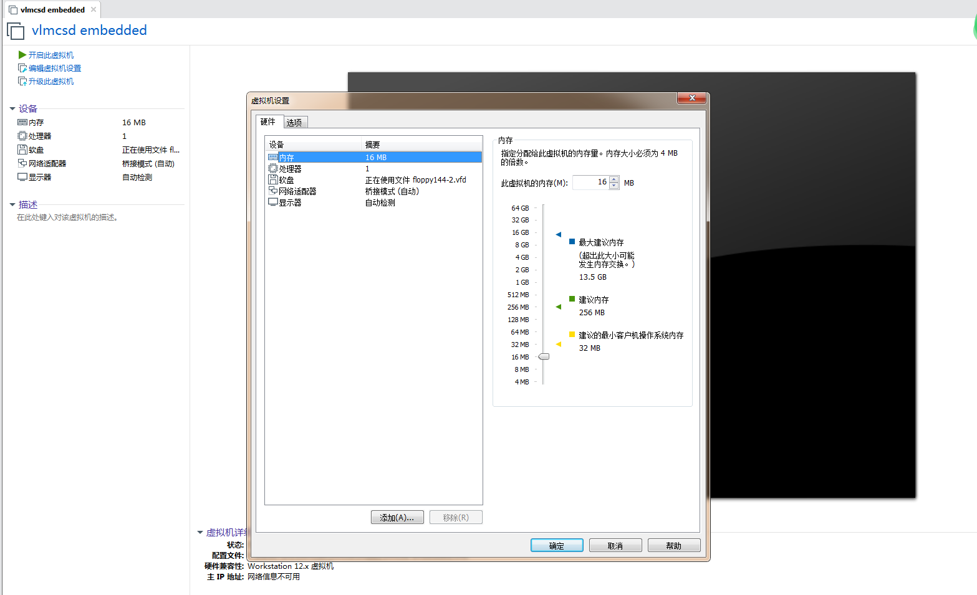Click the 13.5 GB maximum memory value

[x=593, y=277]
